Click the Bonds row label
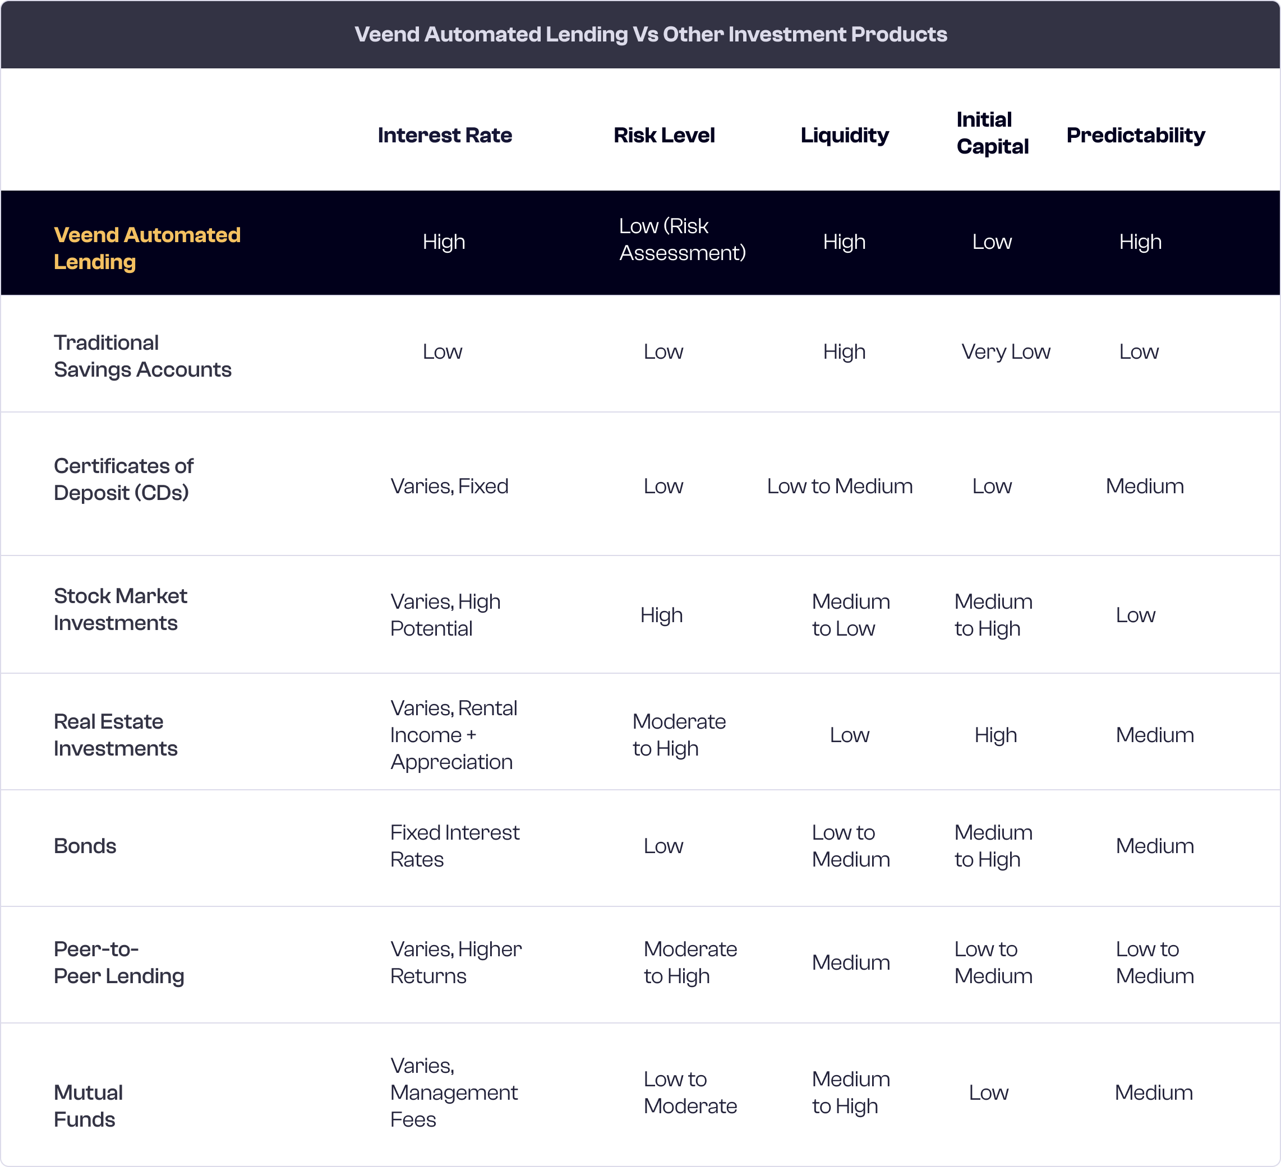Image resolution: width=1281 pixels, height=1167 pixels. pyautogui.click(x=85, y=846)
